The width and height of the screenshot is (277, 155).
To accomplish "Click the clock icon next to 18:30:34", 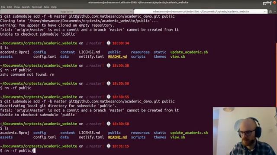I will [109, 43].
